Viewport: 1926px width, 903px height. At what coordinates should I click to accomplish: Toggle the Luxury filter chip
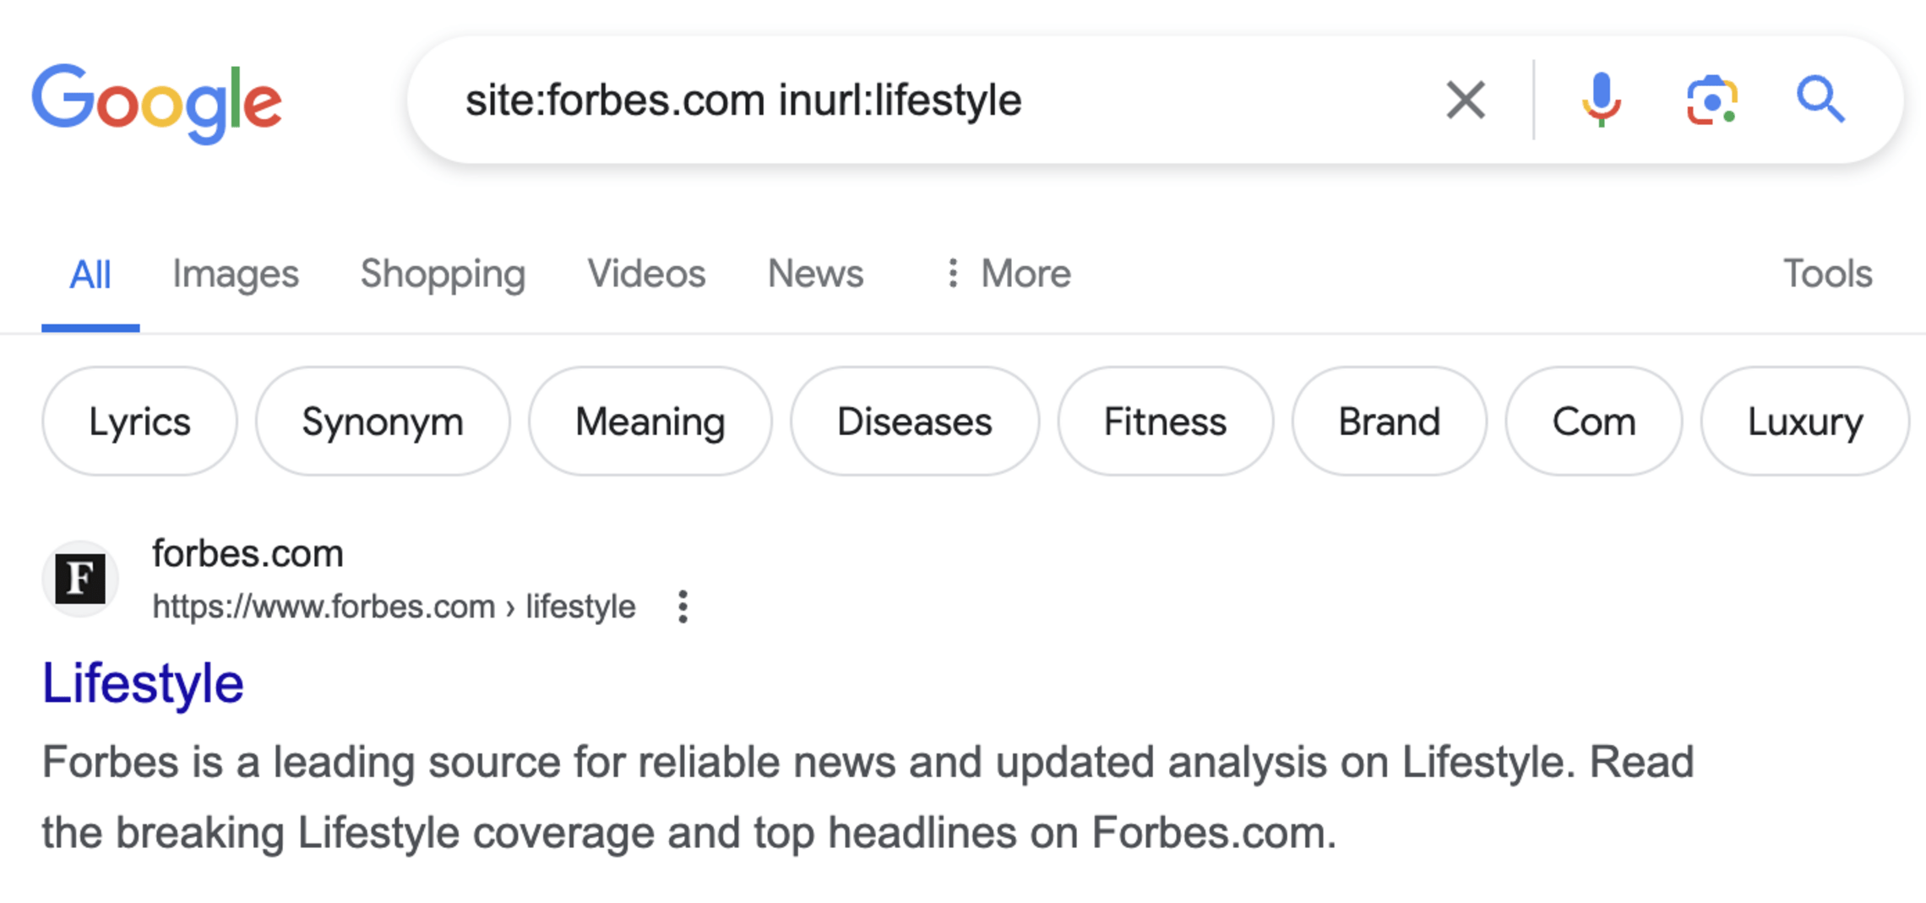[1804, 421]
